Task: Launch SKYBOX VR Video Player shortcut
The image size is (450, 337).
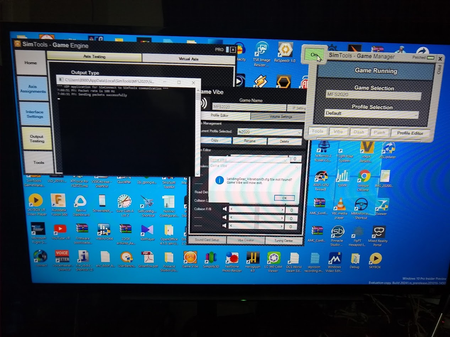Action: (x=37, y=205)
